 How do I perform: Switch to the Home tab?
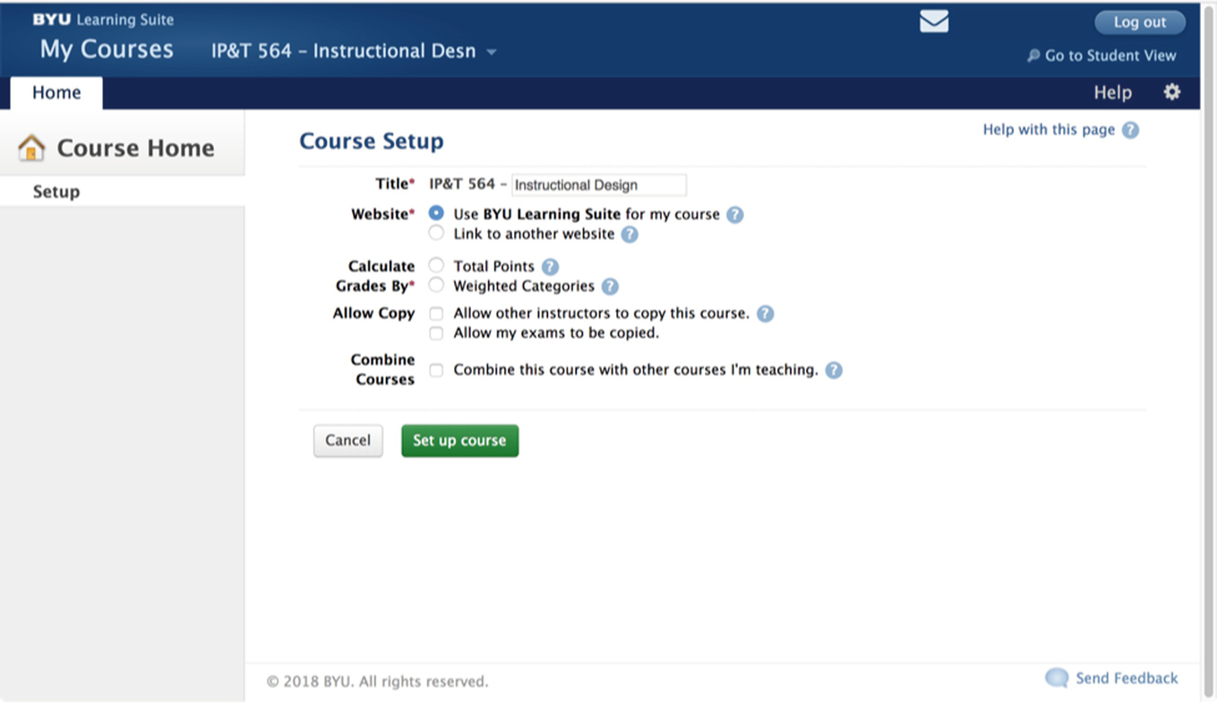coord(56,92)
